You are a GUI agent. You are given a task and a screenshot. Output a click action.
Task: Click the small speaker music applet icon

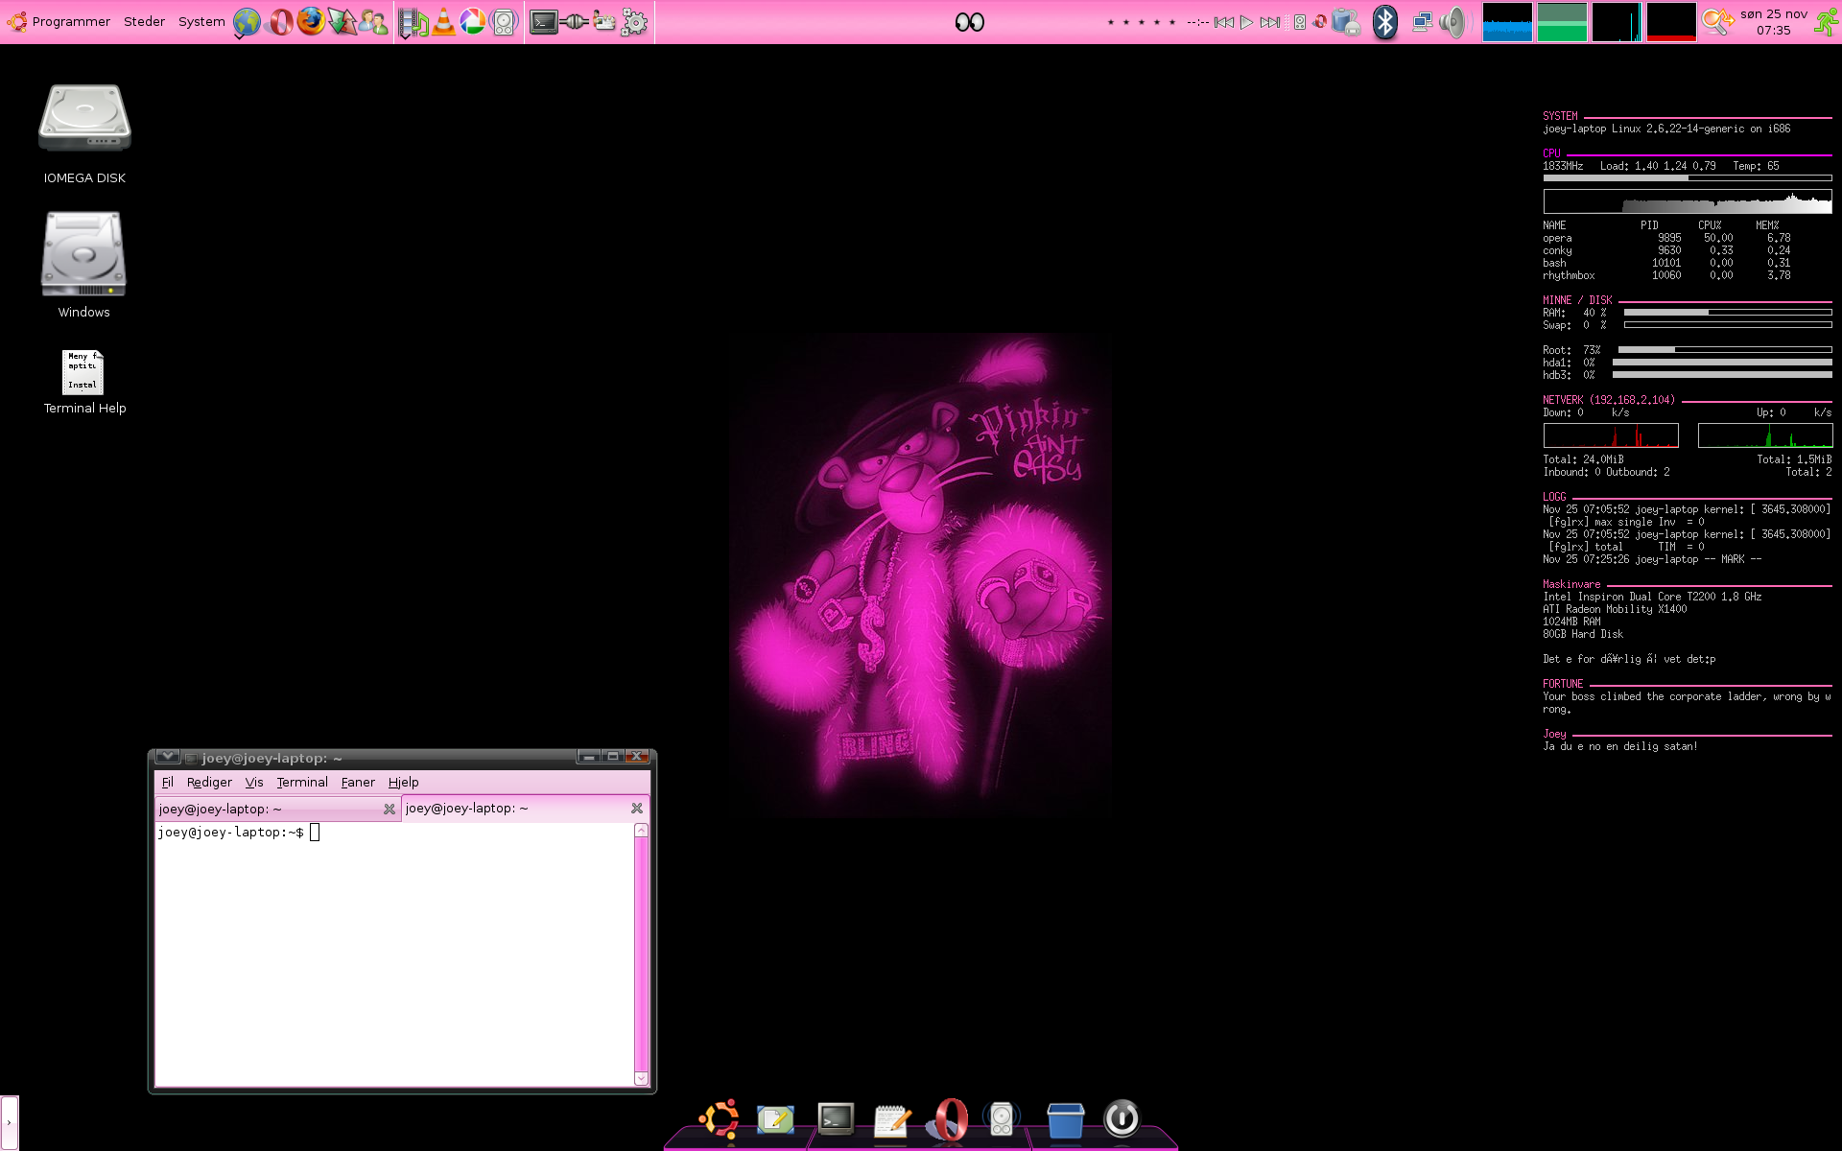click(x=1300, y=22)
